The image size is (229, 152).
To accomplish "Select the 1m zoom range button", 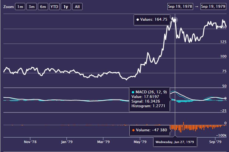I will 20,7.
